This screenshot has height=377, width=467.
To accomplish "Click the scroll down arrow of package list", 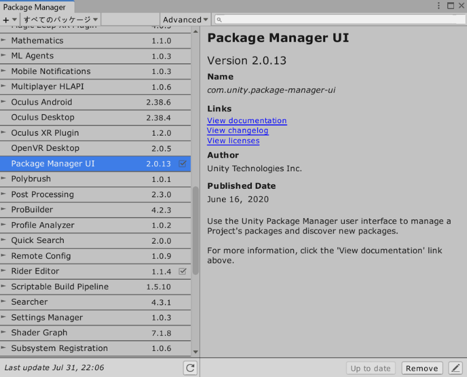I will (x=196, y=352).
